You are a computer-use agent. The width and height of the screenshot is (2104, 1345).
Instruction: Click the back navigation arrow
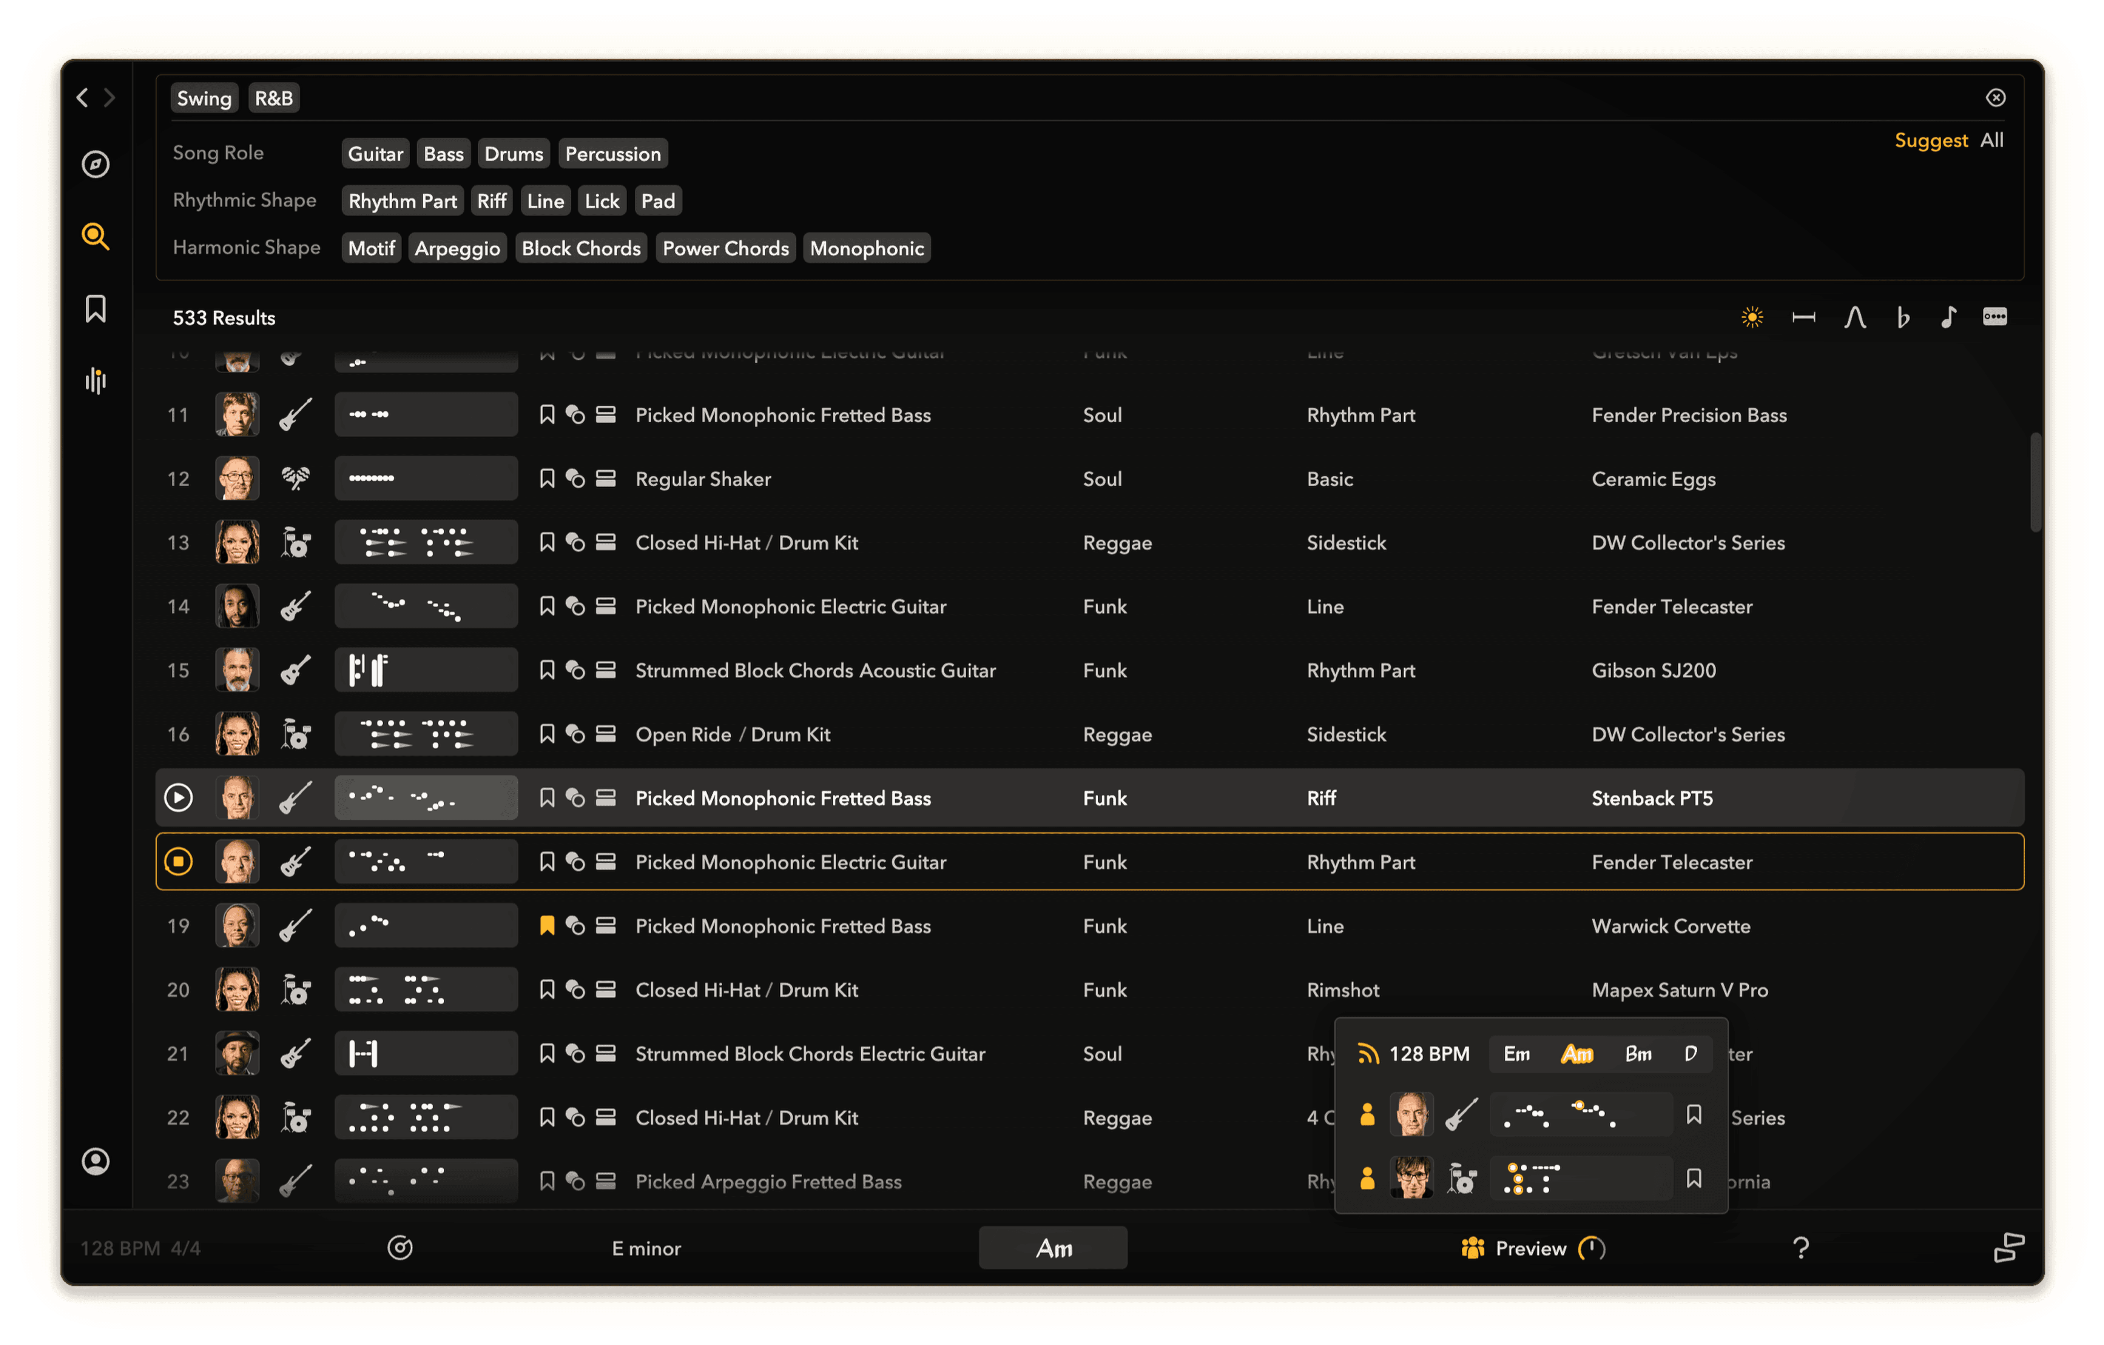click(82, 98)
